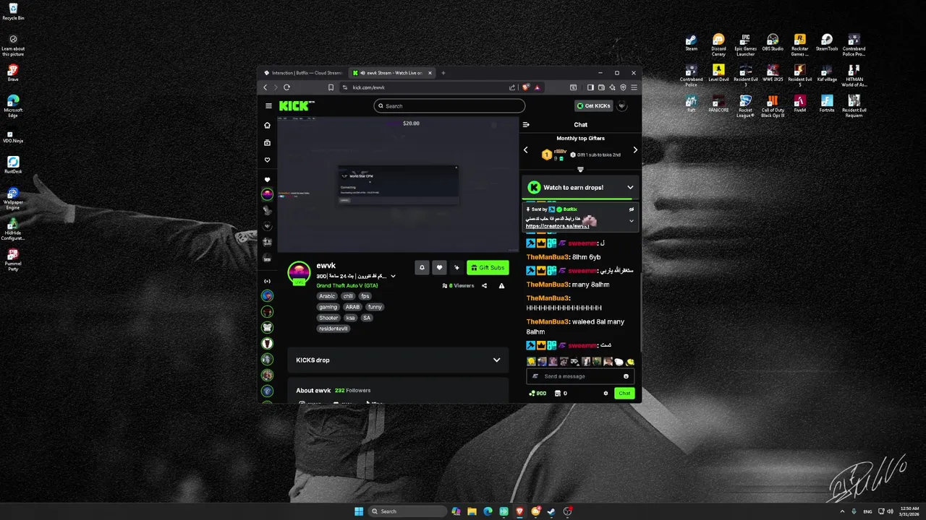Viewport: 926px width, 520px height.
Task: Open the Grand Theft Auto V (GTA) category link
Action: tap(347, 285)
